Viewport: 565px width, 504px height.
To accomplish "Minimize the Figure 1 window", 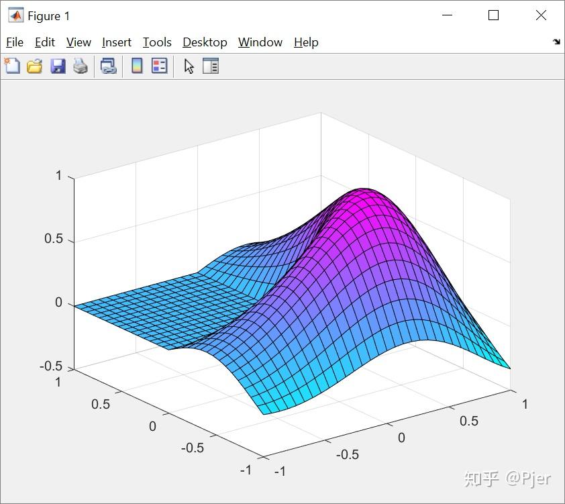I will (447, 15).
